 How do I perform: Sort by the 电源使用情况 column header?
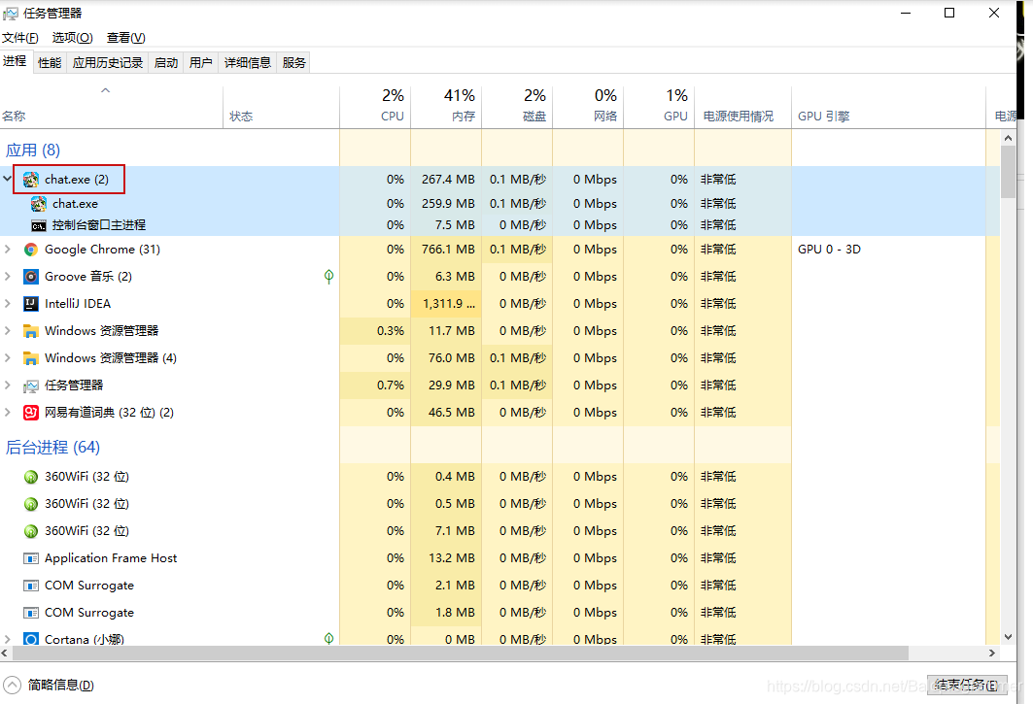click(743, 107)
